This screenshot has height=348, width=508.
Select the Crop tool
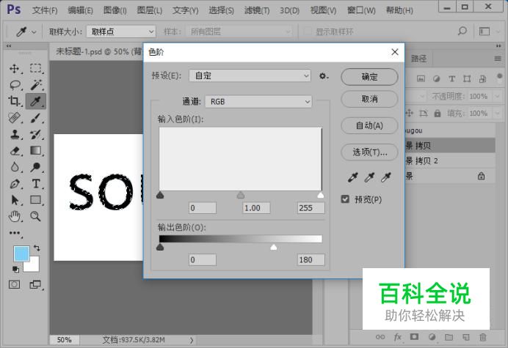click(x=14, y=101)
